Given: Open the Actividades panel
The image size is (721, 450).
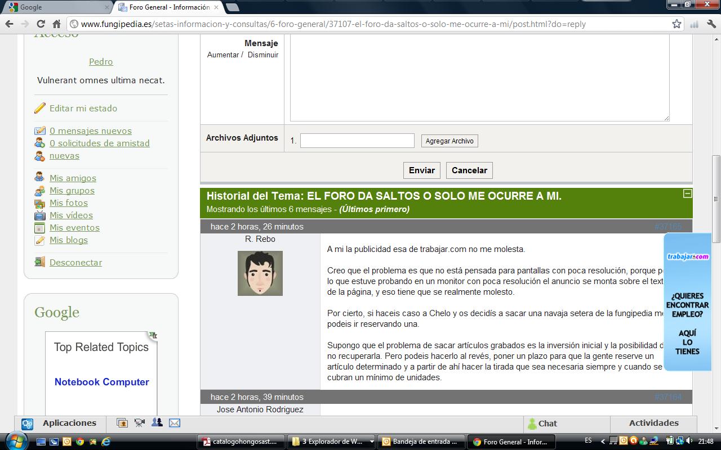Looking at the screenshot, I should point(653,424).
